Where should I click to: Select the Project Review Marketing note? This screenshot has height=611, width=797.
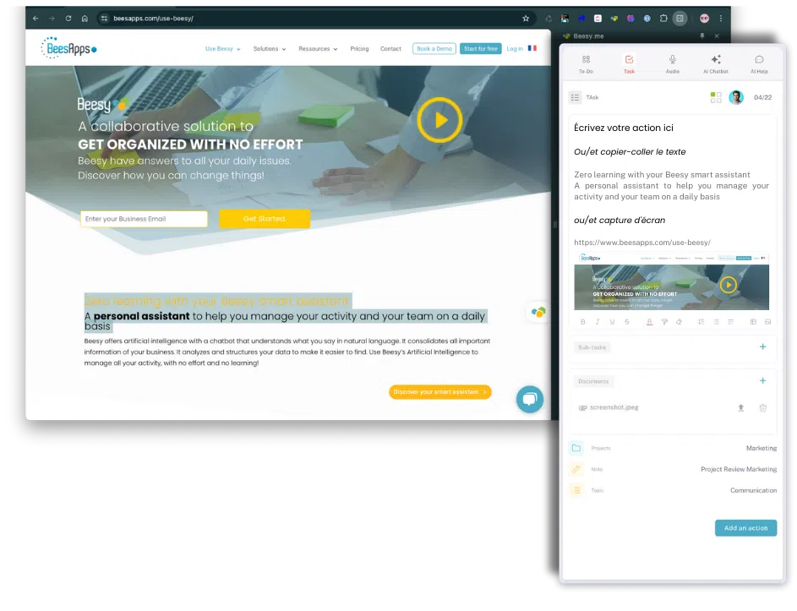(x=738, y=469)
